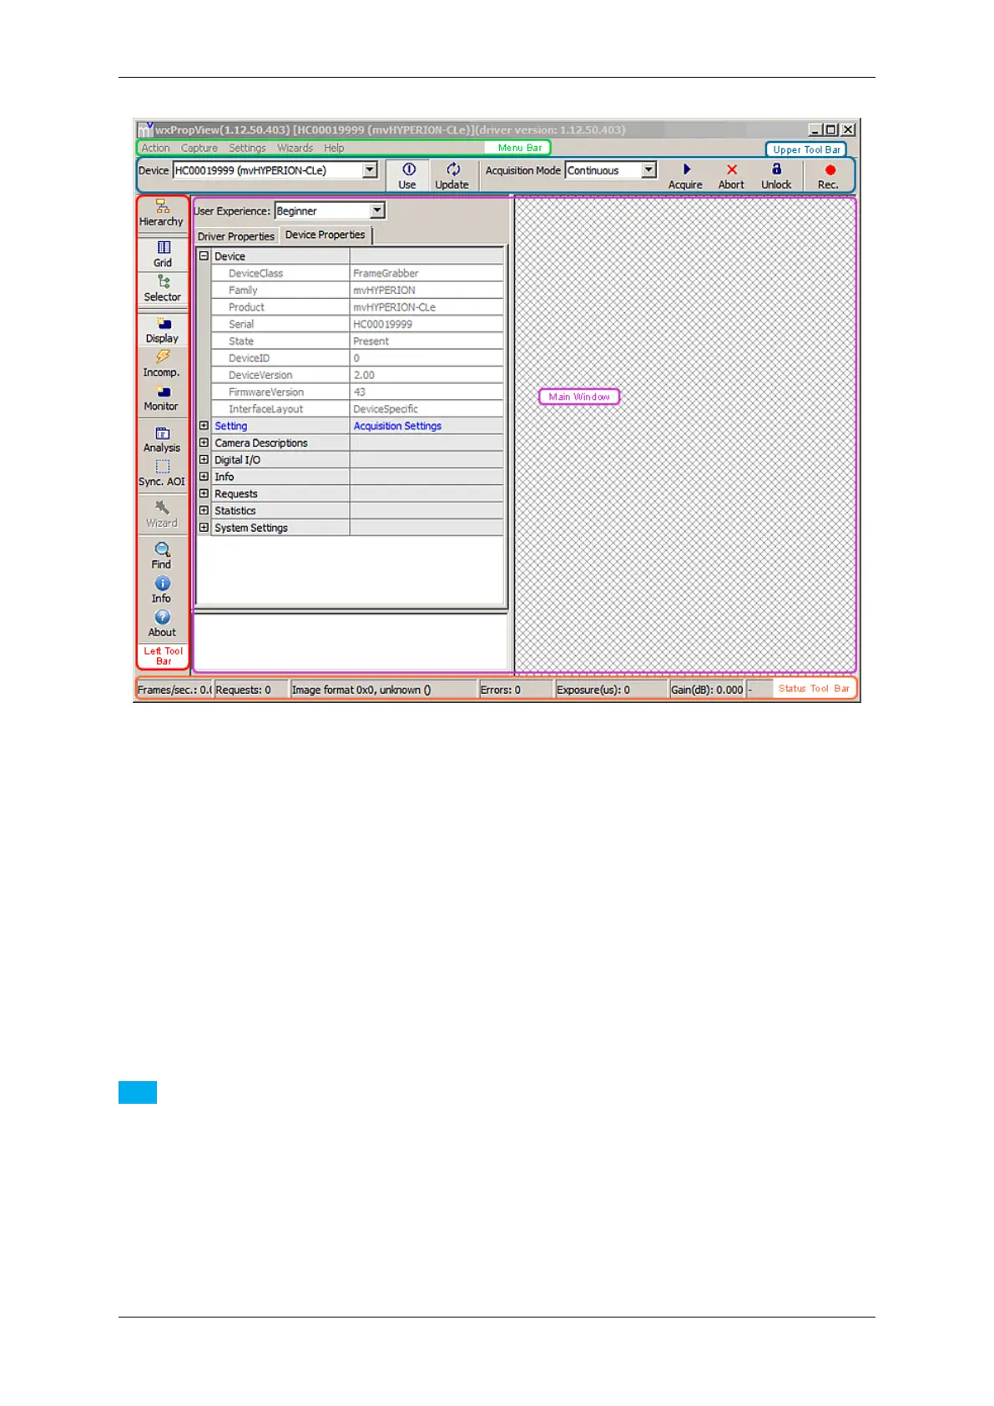994x1406 pixels.
Task: Click the Frames/sec. status field
Action: pos(174,690)
